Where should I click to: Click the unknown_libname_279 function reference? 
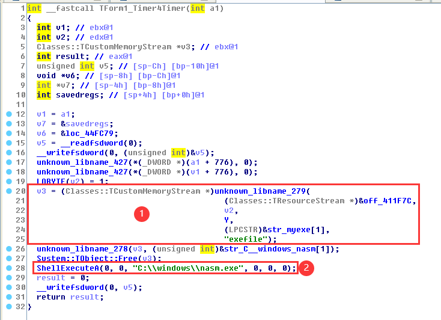[x=259, y=191]
